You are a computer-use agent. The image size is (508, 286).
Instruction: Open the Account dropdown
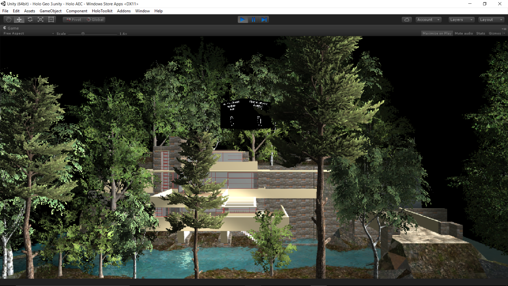(428, 20)
